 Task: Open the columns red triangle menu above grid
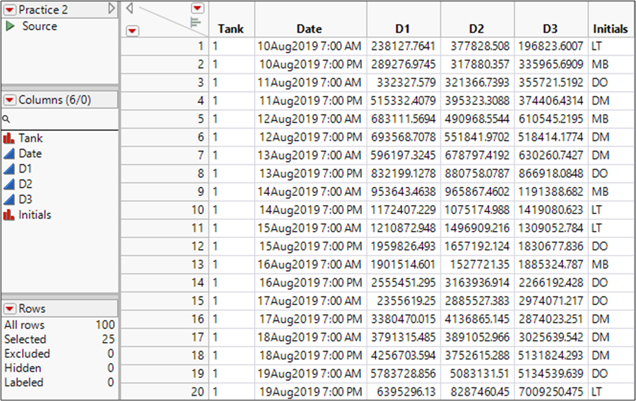pyautogui.click(x=197, y=8)
